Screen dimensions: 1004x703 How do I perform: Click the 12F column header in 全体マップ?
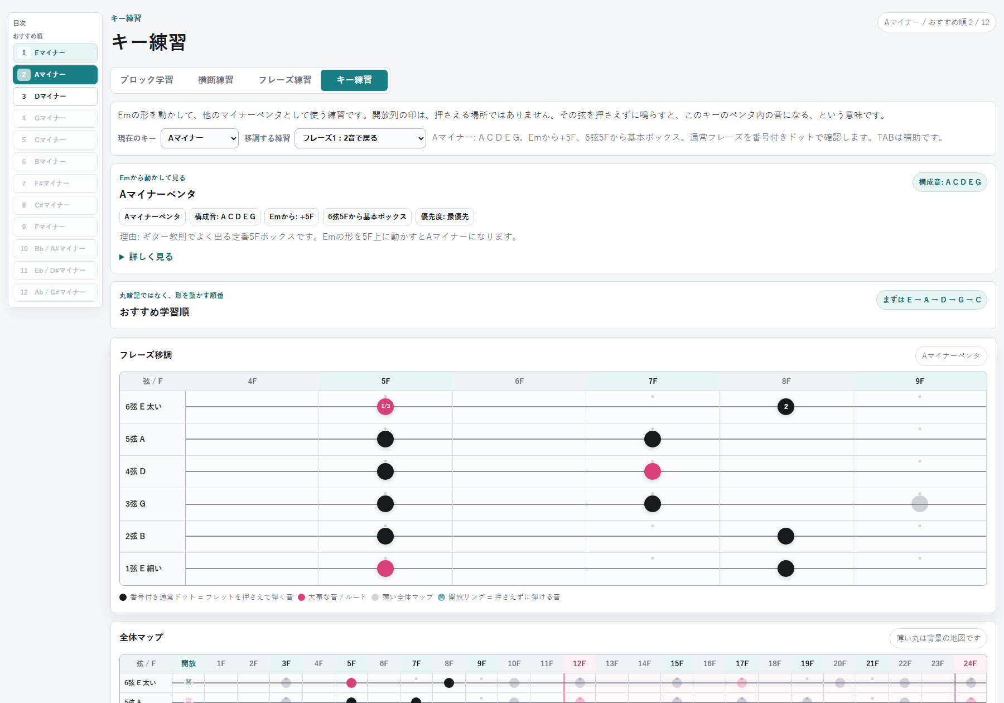pyautogui.click(x=580, y=664)
